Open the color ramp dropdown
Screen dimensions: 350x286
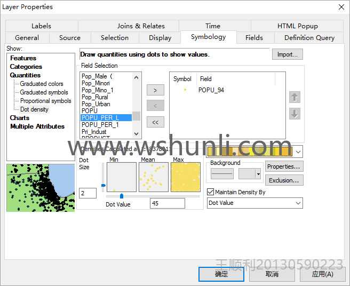point(298,152)
